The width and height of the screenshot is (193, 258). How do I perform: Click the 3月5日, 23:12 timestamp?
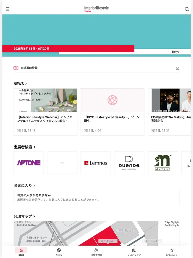coord(26,131)
